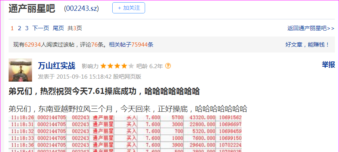Open 万山红实战 user avatar
The image size is (339, 152).
tap(20, 70)
